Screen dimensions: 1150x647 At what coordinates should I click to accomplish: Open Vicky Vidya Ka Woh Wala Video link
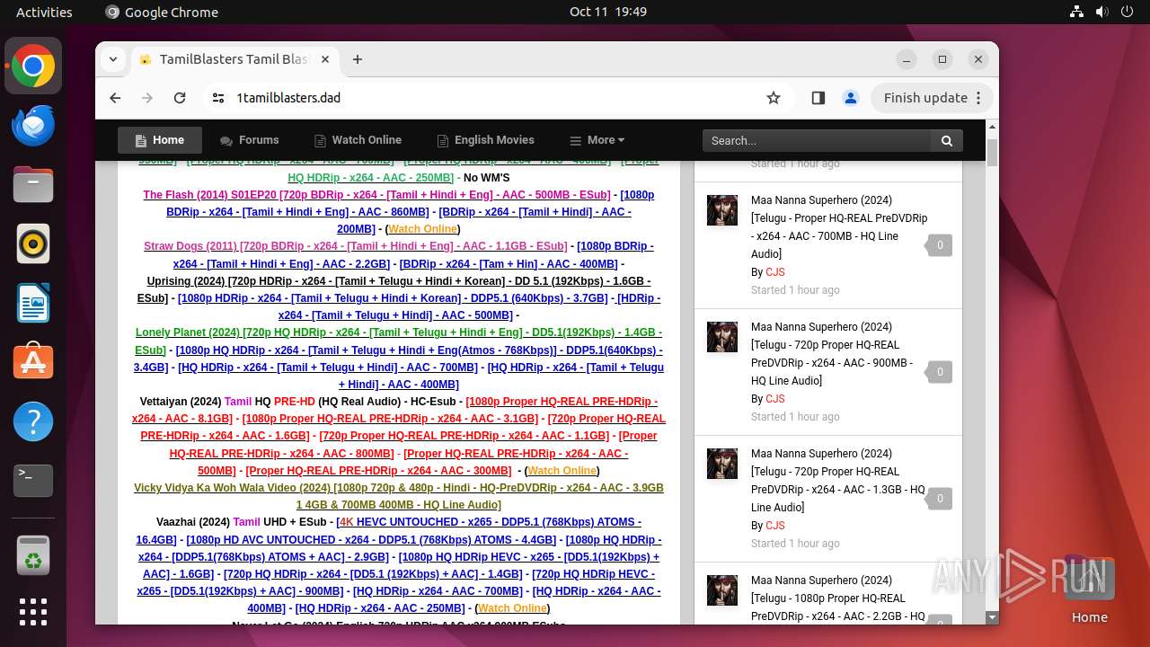[x=399, y=497]
